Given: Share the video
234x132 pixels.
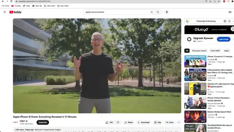Looking at the screenshot, I should point(128,122).
